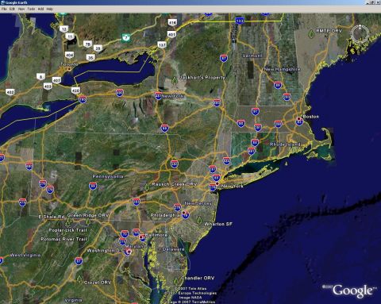Viewport: 381px width, 304px height.
Task: Click the Potomac River Trail label
Action: (x=63, y=239)
